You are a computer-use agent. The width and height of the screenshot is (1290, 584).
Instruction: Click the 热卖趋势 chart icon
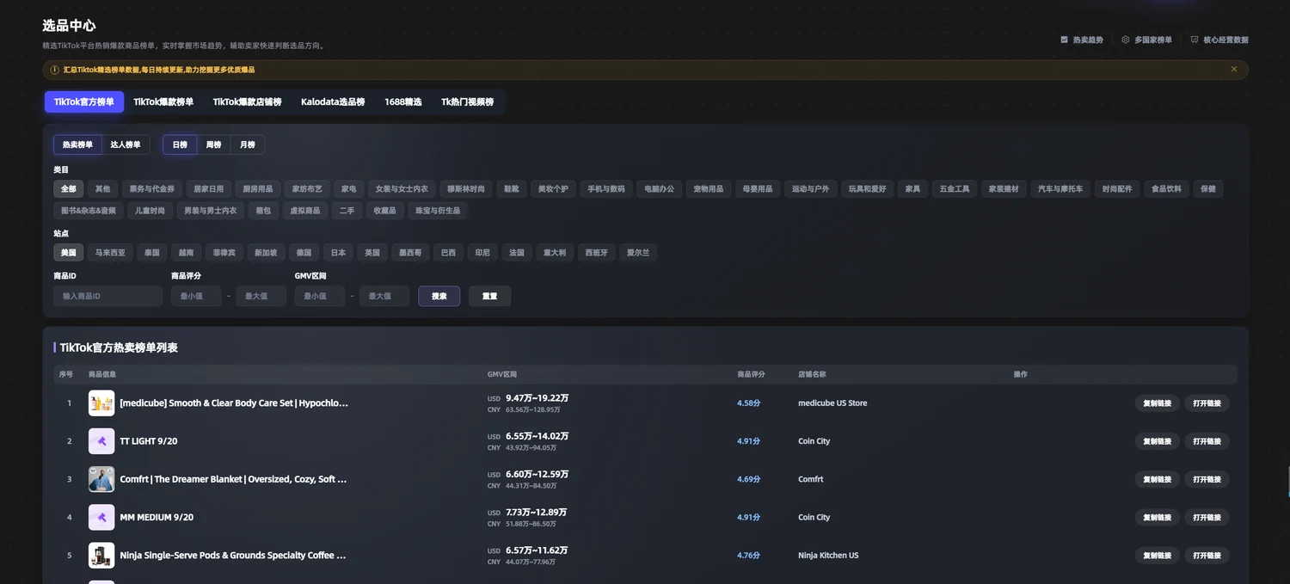point(1065,40)
